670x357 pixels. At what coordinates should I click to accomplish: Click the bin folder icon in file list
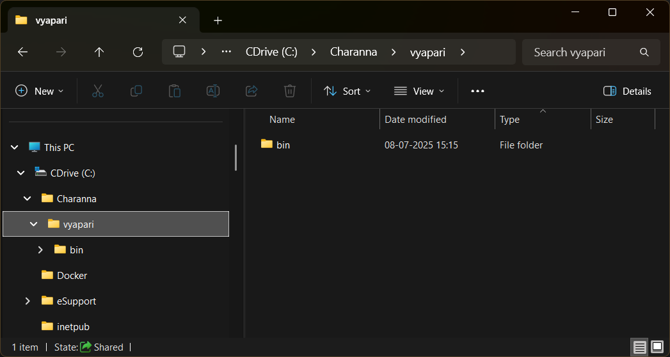[x=267, y=144]
